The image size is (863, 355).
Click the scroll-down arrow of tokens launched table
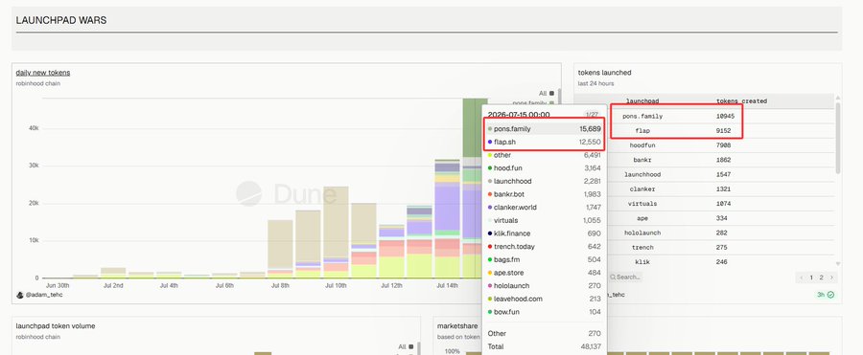pos(838,264)
